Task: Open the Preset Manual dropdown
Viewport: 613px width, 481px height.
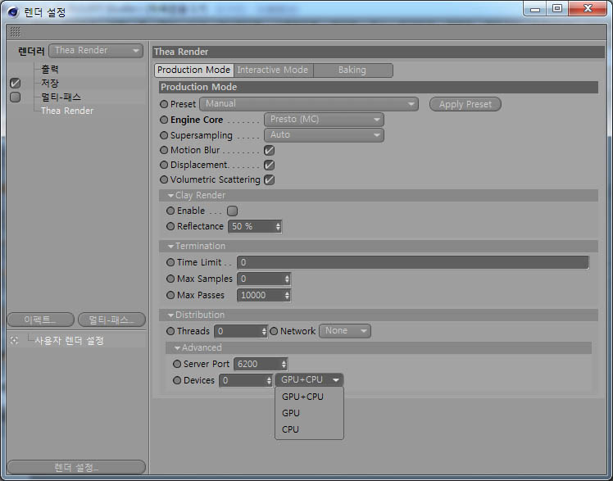Action: [309, 104]
